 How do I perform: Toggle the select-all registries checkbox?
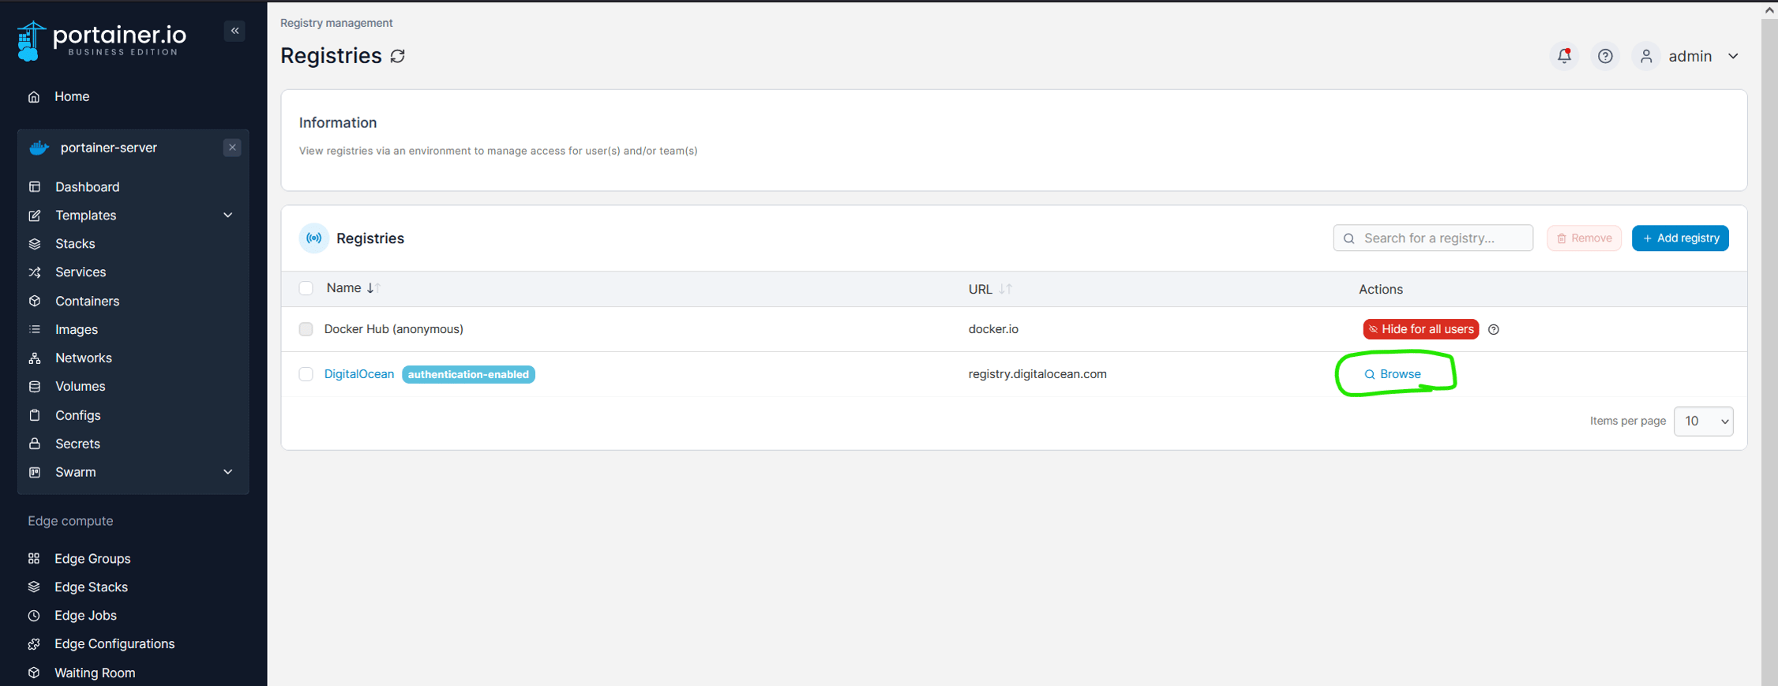pyautogui.click(x=306, y=288)
